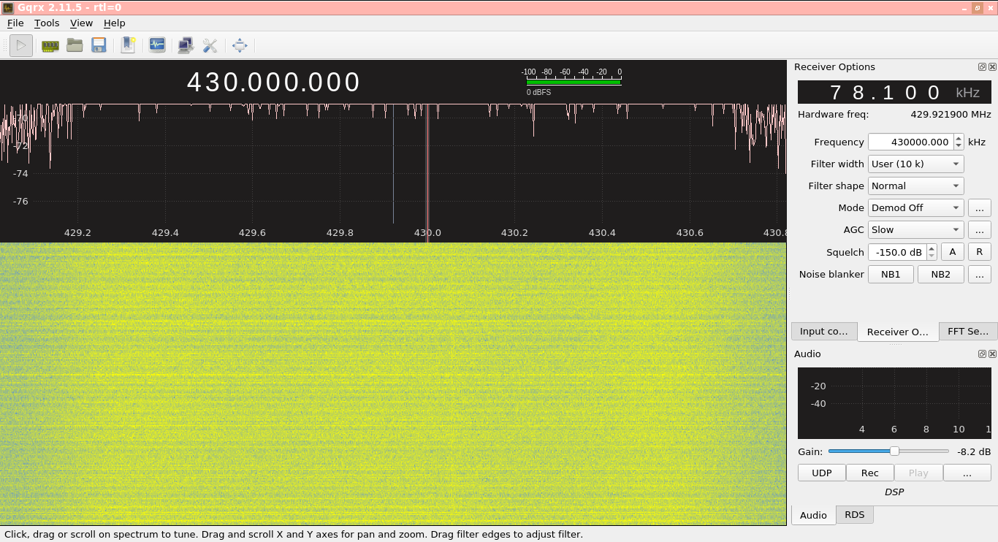Viewport: 998px width, 542px height.
Task: Open the I/Q recording tool icon
Action: [157, 45]
